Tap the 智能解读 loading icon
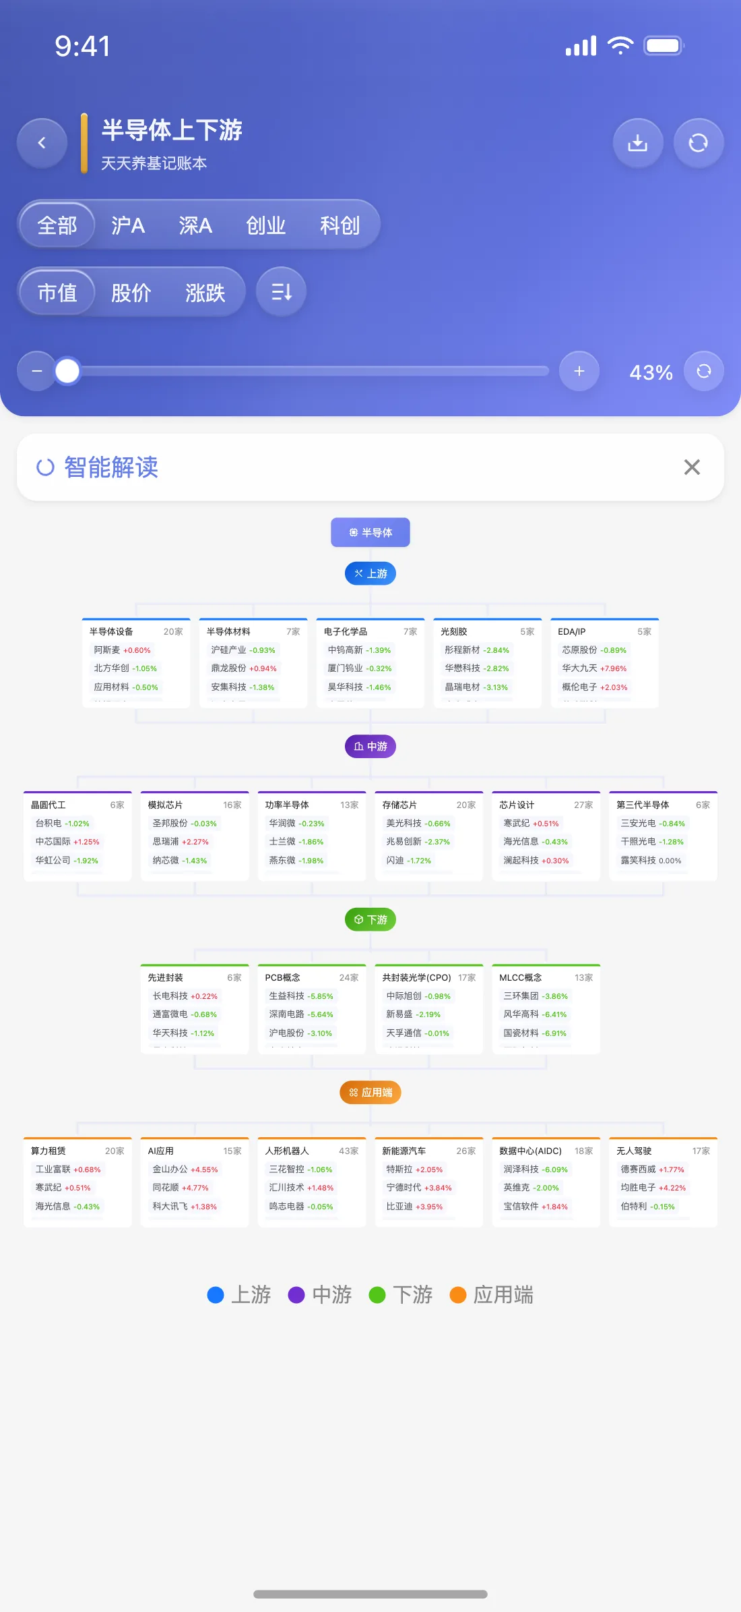This screenshot has width=741, height=1612. point(45,467)
